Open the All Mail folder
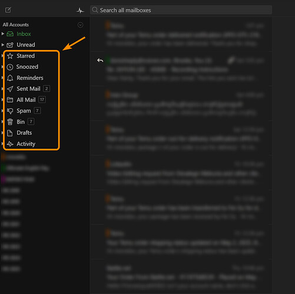 (x=26, y=100)
